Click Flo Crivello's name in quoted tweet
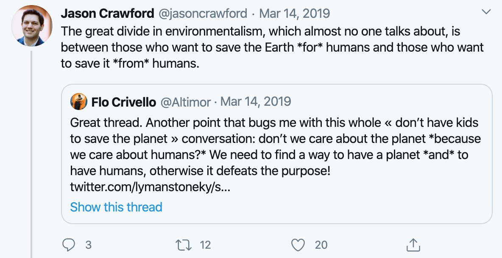The height and width of the screenshot is (258, 502). click(124, 102)
